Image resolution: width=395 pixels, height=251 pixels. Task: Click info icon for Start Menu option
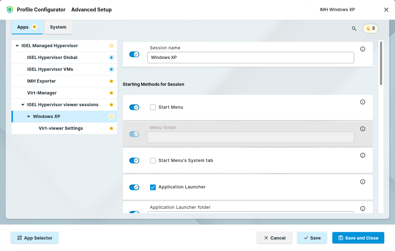pos(362,102)
